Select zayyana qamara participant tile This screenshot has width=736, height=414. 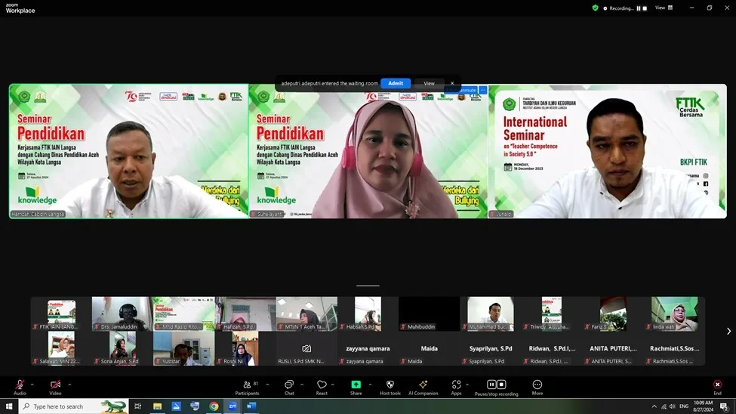[x=368, y=348]
